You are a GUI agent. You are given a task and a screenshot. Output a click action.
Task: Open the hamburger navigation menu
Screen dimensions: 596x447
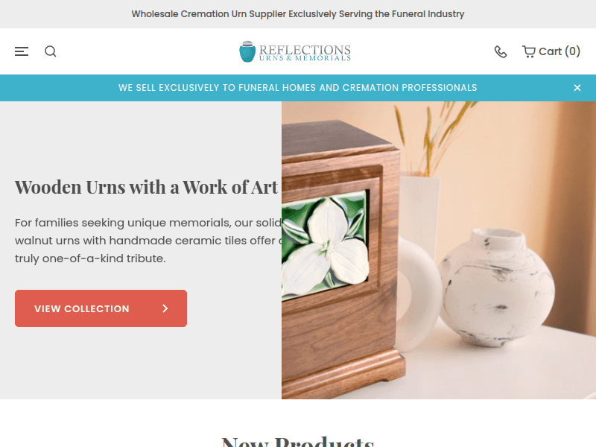(22, 51)
